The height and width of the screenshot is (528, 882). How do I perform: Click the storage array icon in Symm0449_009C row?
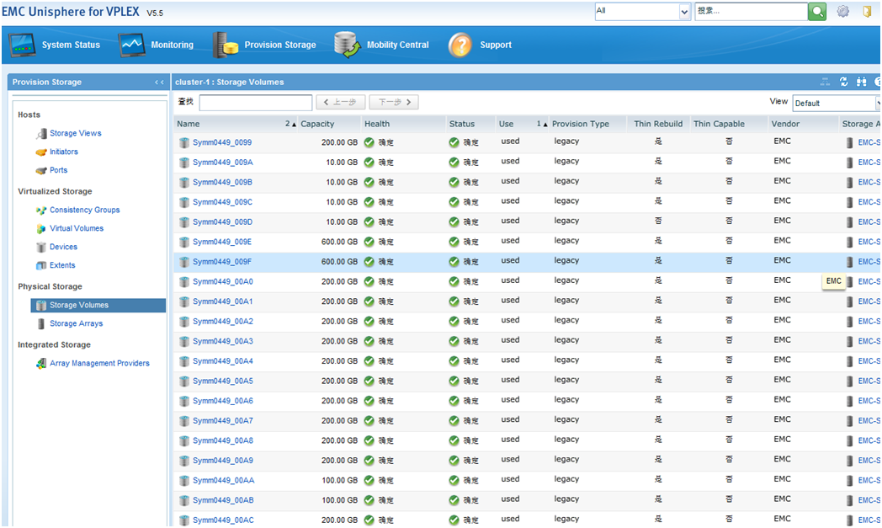pyautogui.click(x=849, y=202)
